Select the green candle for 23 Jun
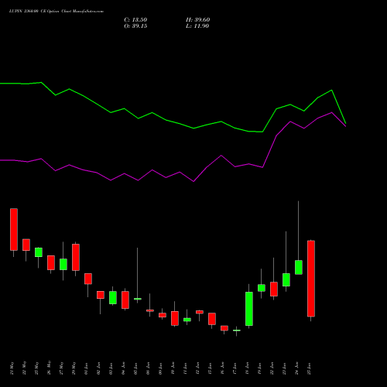Image resolution: width=387 pixels, height=387 pixels. click(286, 280)
